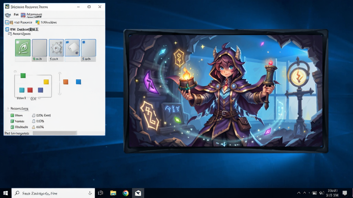Pick the cyan color square
Viewport: 353px width, 198px height.
pos(22,90)
